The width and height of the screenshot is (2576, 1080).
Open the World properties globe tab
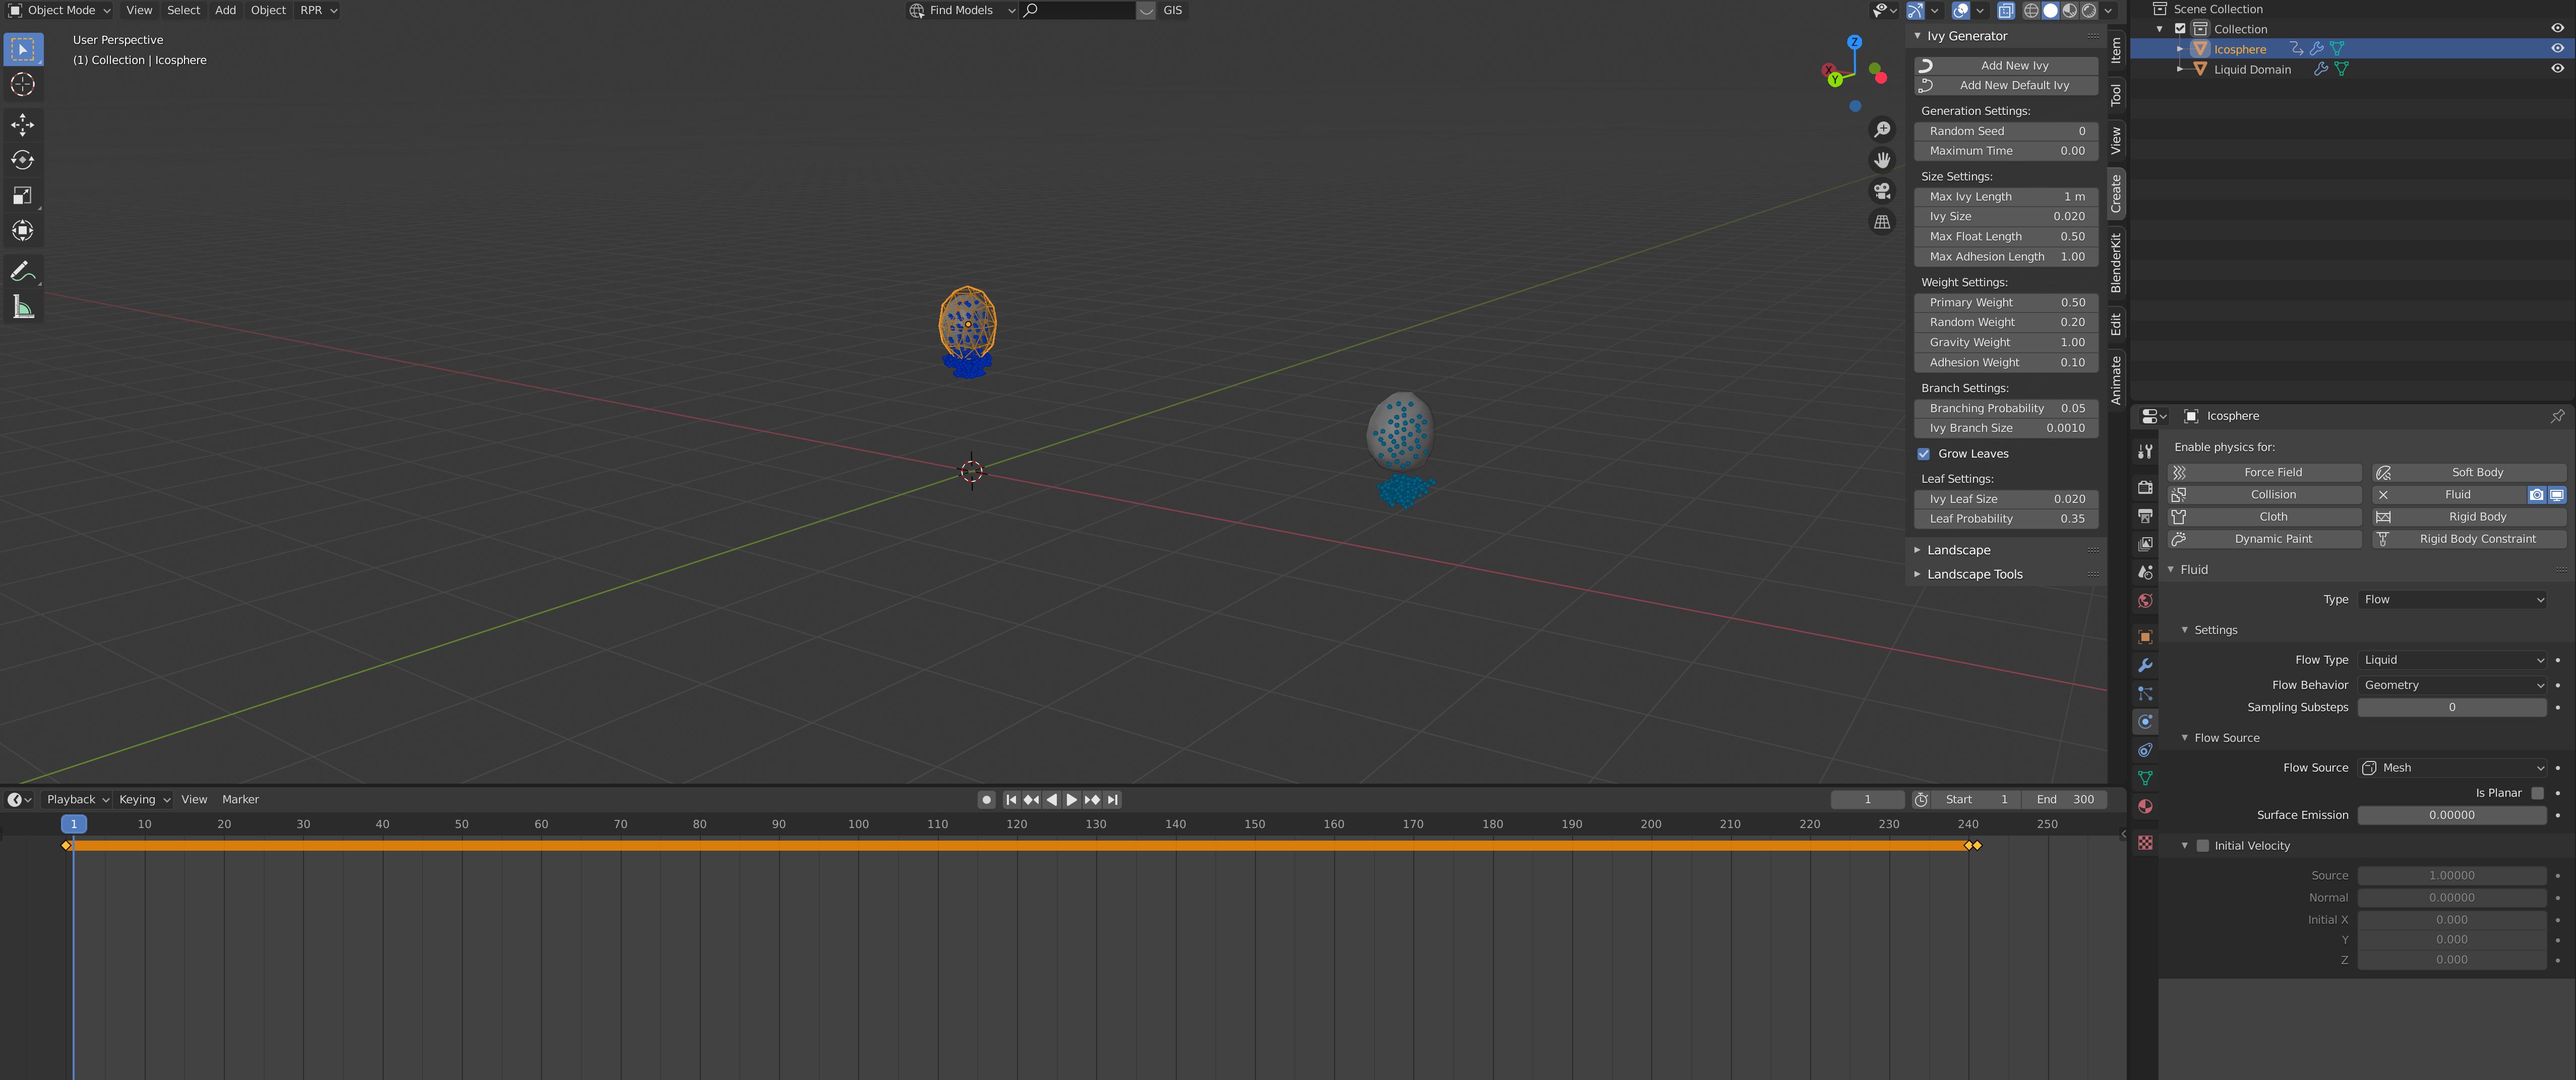pyautogui.click(x=2145, y=600)
